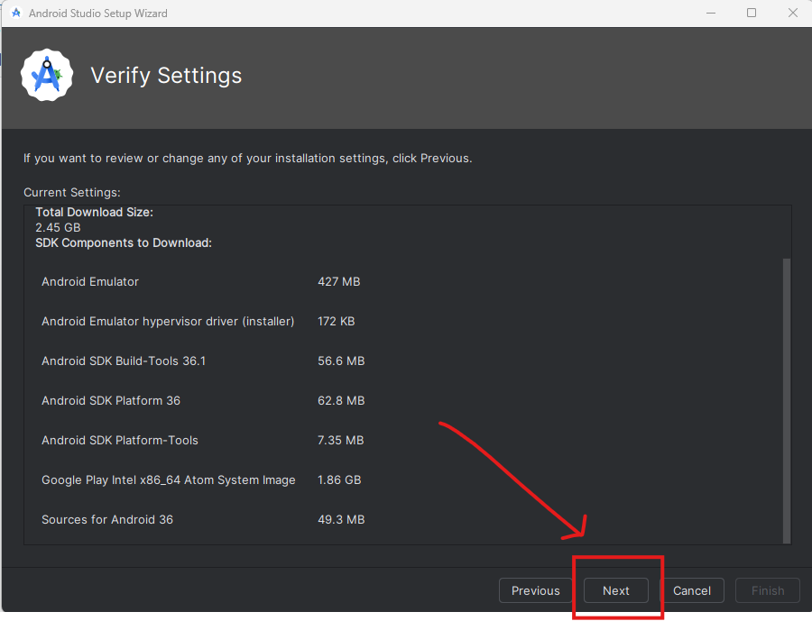Click the Verify Settings heading
Screen dimensions: 812x621
pyautogui.click(x=166, y=76)
